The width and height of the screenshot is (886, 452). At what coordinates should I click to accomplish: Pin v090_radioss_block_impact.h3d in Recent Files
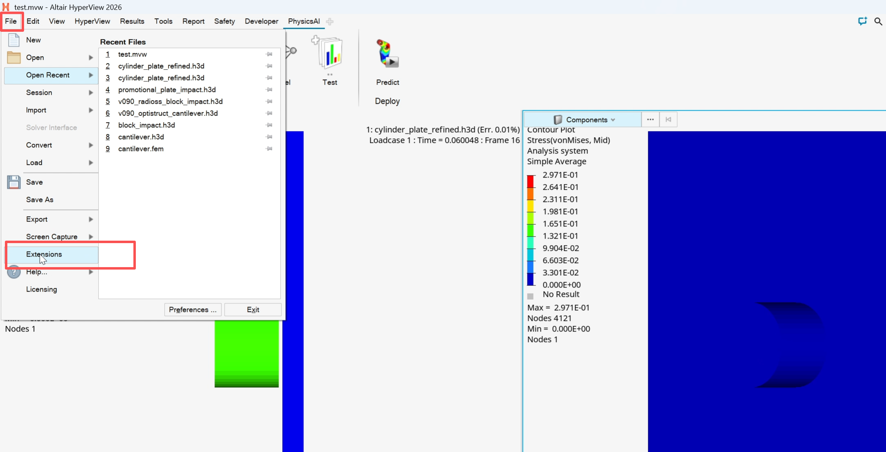(x=269, y=101)
